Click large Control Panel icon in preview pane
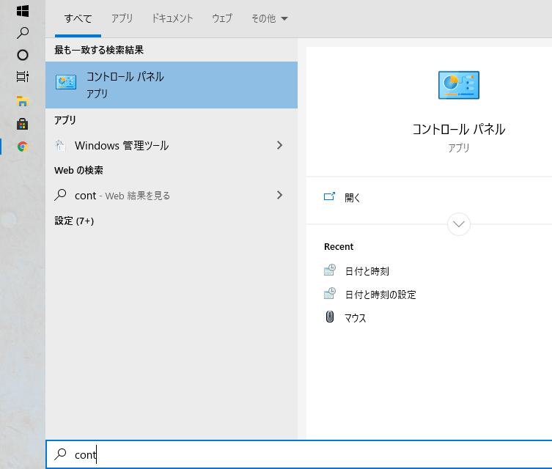This screenshot has height=469, width=552. click(458, 85)
